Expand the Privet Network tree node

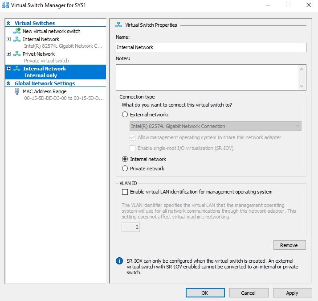click(8, 54)
